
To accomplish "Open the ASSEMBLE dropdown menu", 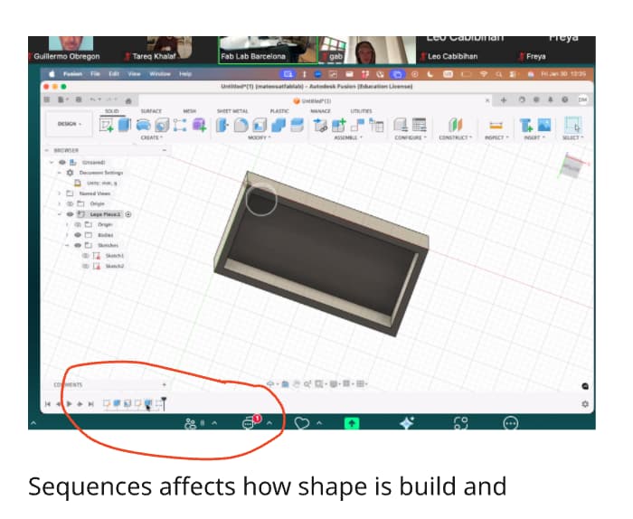I will [x=348, y=138].
